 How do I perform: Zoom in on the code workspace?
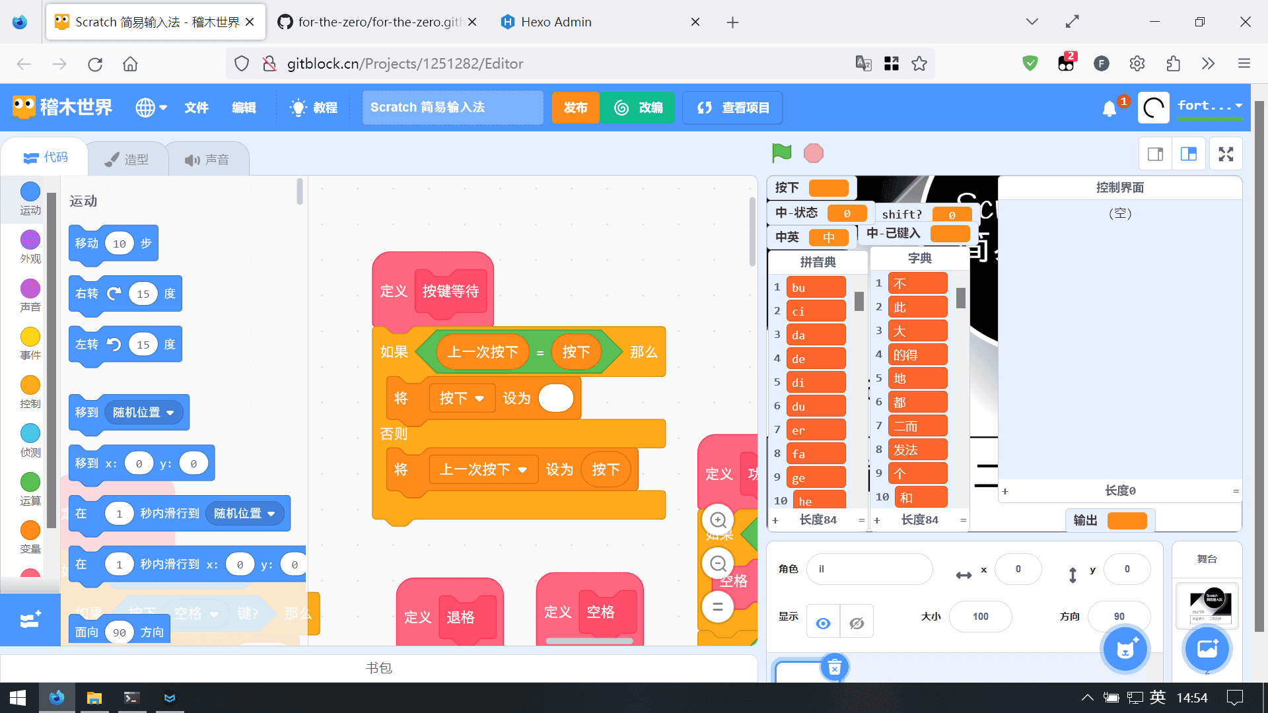click(718, 520)
